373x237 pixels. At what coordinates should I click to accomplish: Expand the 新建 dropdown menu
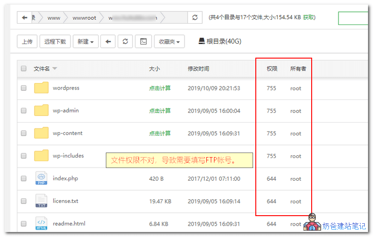(85, 42)
